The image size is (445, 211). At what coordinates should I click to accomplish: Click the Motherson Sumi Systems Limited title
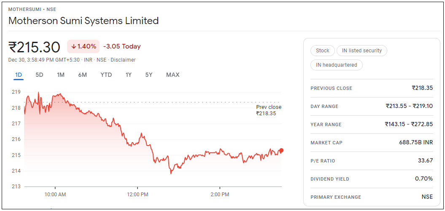84,21
